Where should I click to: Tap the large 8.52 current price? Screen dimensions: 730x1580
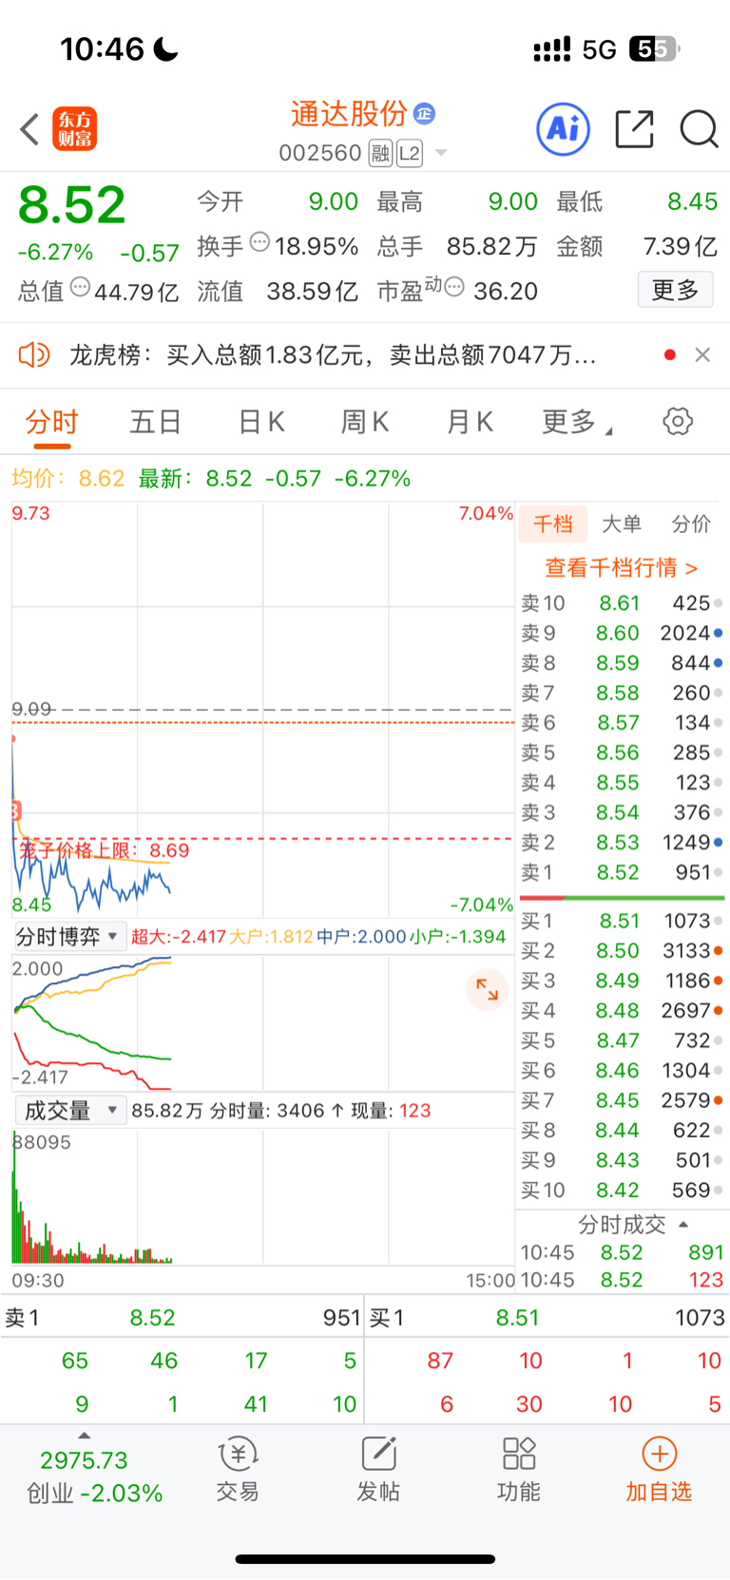coord(72,205)
